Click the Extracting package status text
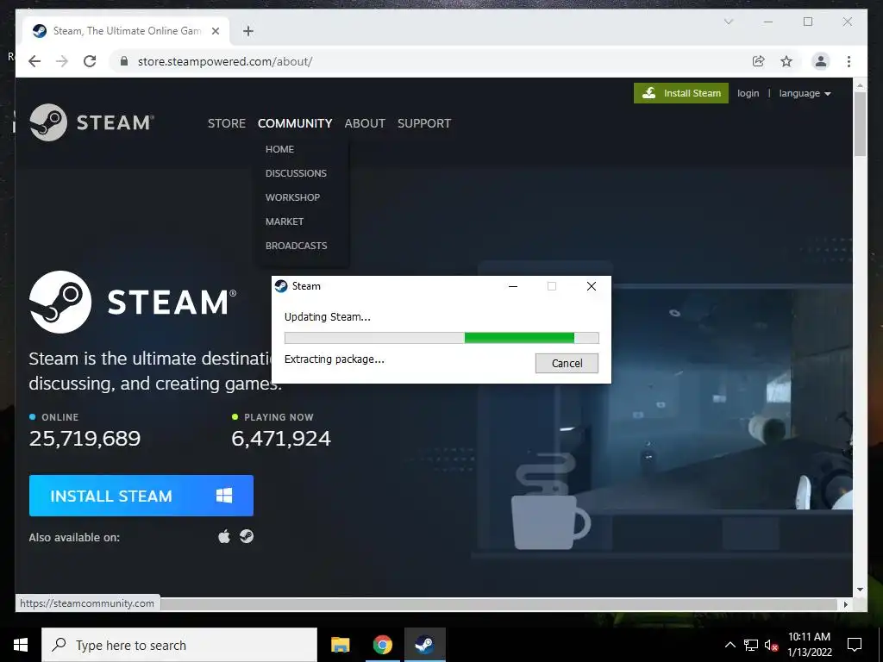Viewport: 883px width, 662px height. click(x=335, y=359)
